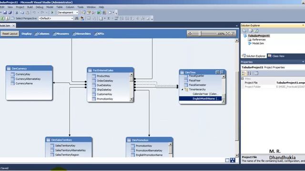Switch to Diagram view icon at bottom right
305x171 pixels.
click(233, 160)
